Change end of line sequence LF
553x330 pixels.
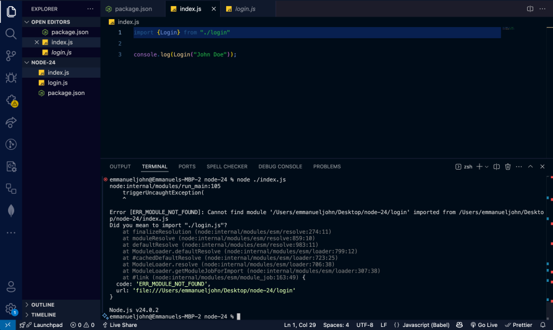click(384, 325)
